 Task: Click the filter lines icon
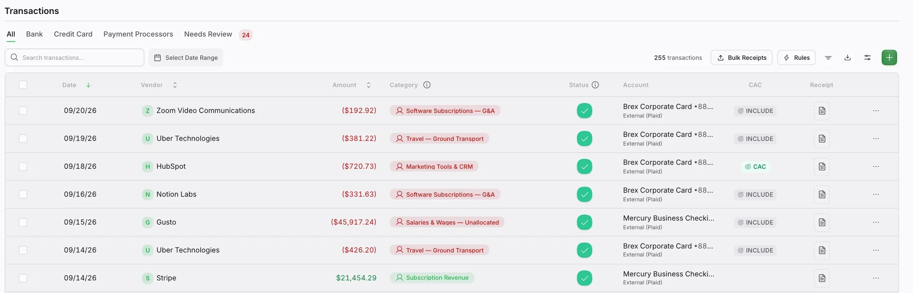click(x=828, y=58)
